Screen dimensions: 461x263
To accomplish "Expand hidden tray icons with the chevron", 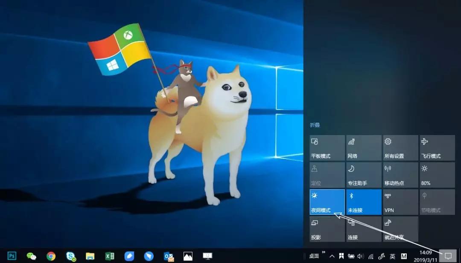I will coord(332,256).
